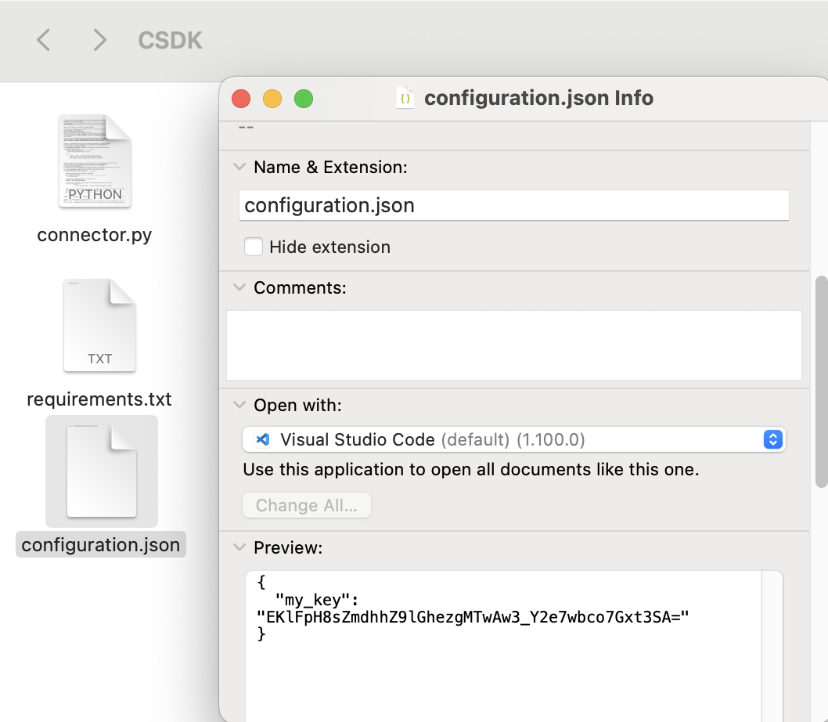This screenshot has width=828, height=722.
Task: Select the connector.py file icon
Action: 95,161
